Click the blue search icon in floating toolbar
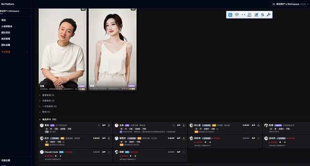The width and height of the screenshot is (310, 166). (x=230, y=15)
